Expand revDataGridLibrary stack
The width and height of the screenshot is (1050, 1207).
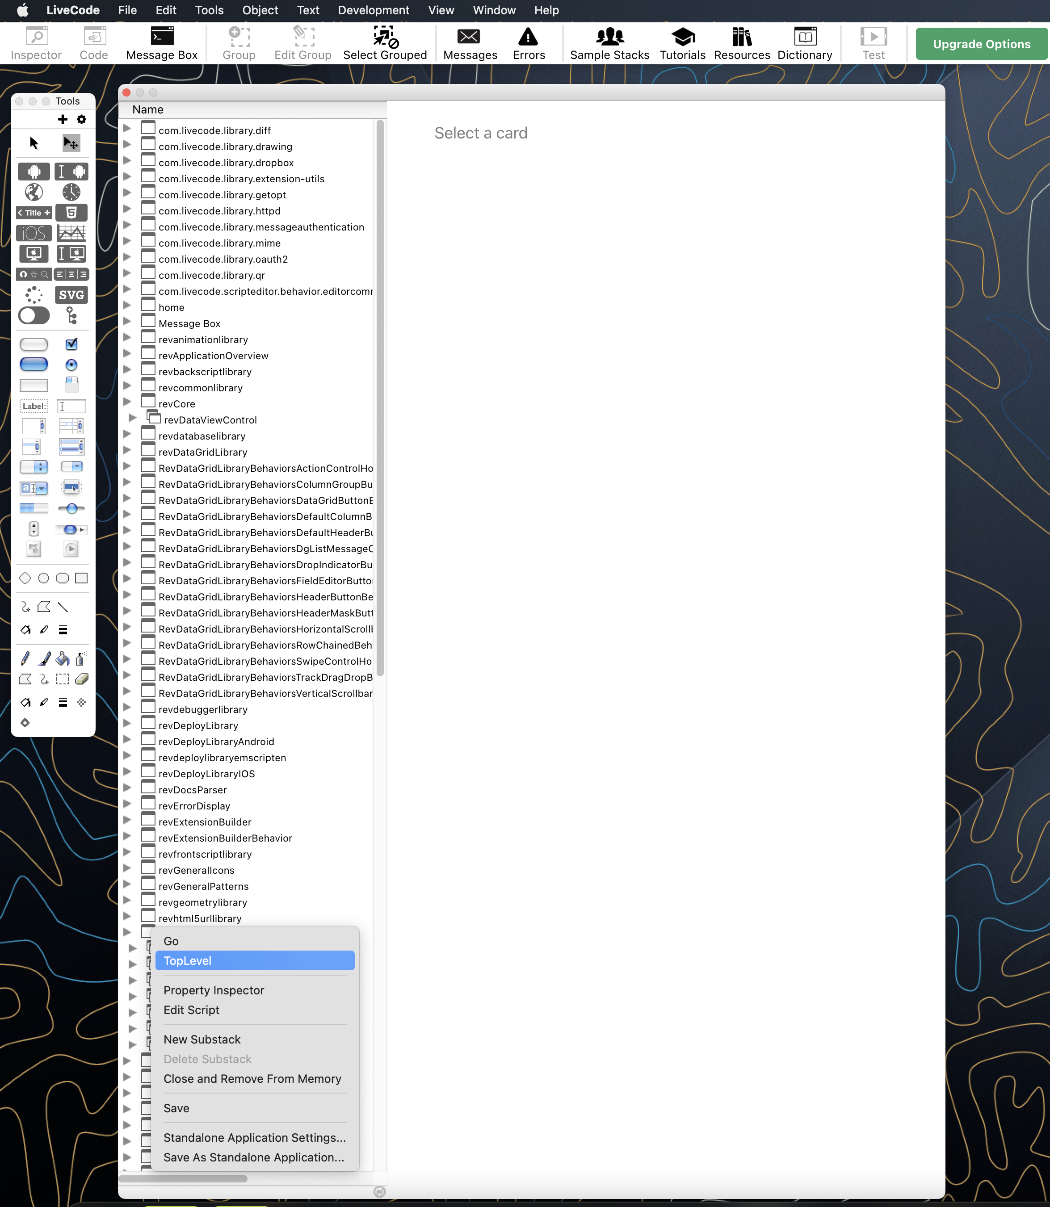(x=127, y=450)
